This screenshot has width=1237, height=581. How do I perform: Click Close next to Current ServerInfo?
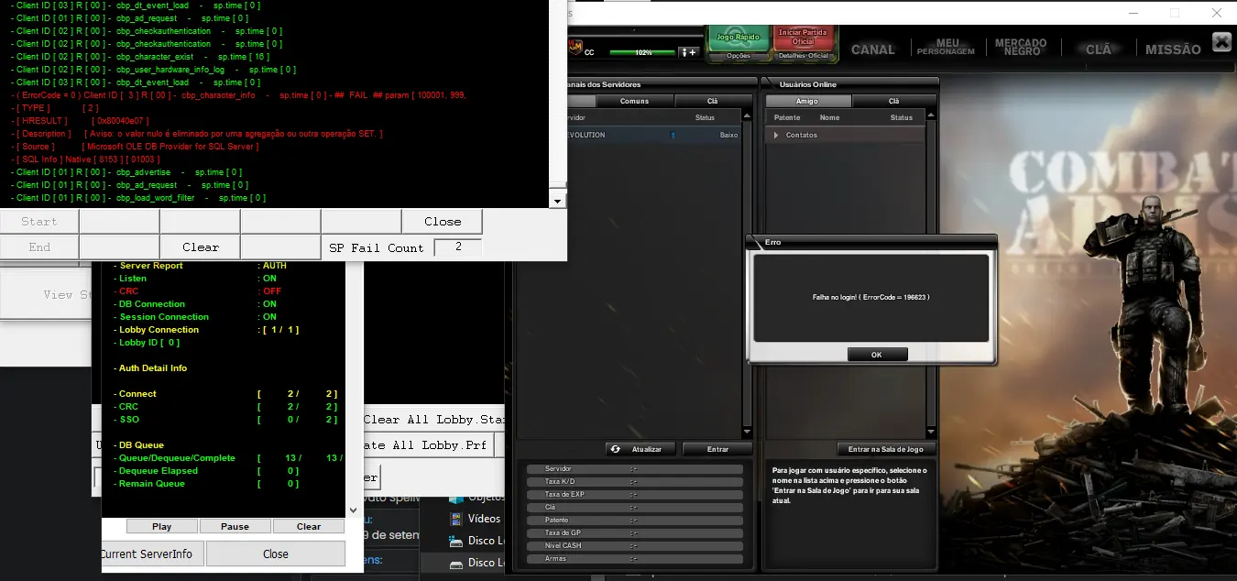[x=276, y=554]
